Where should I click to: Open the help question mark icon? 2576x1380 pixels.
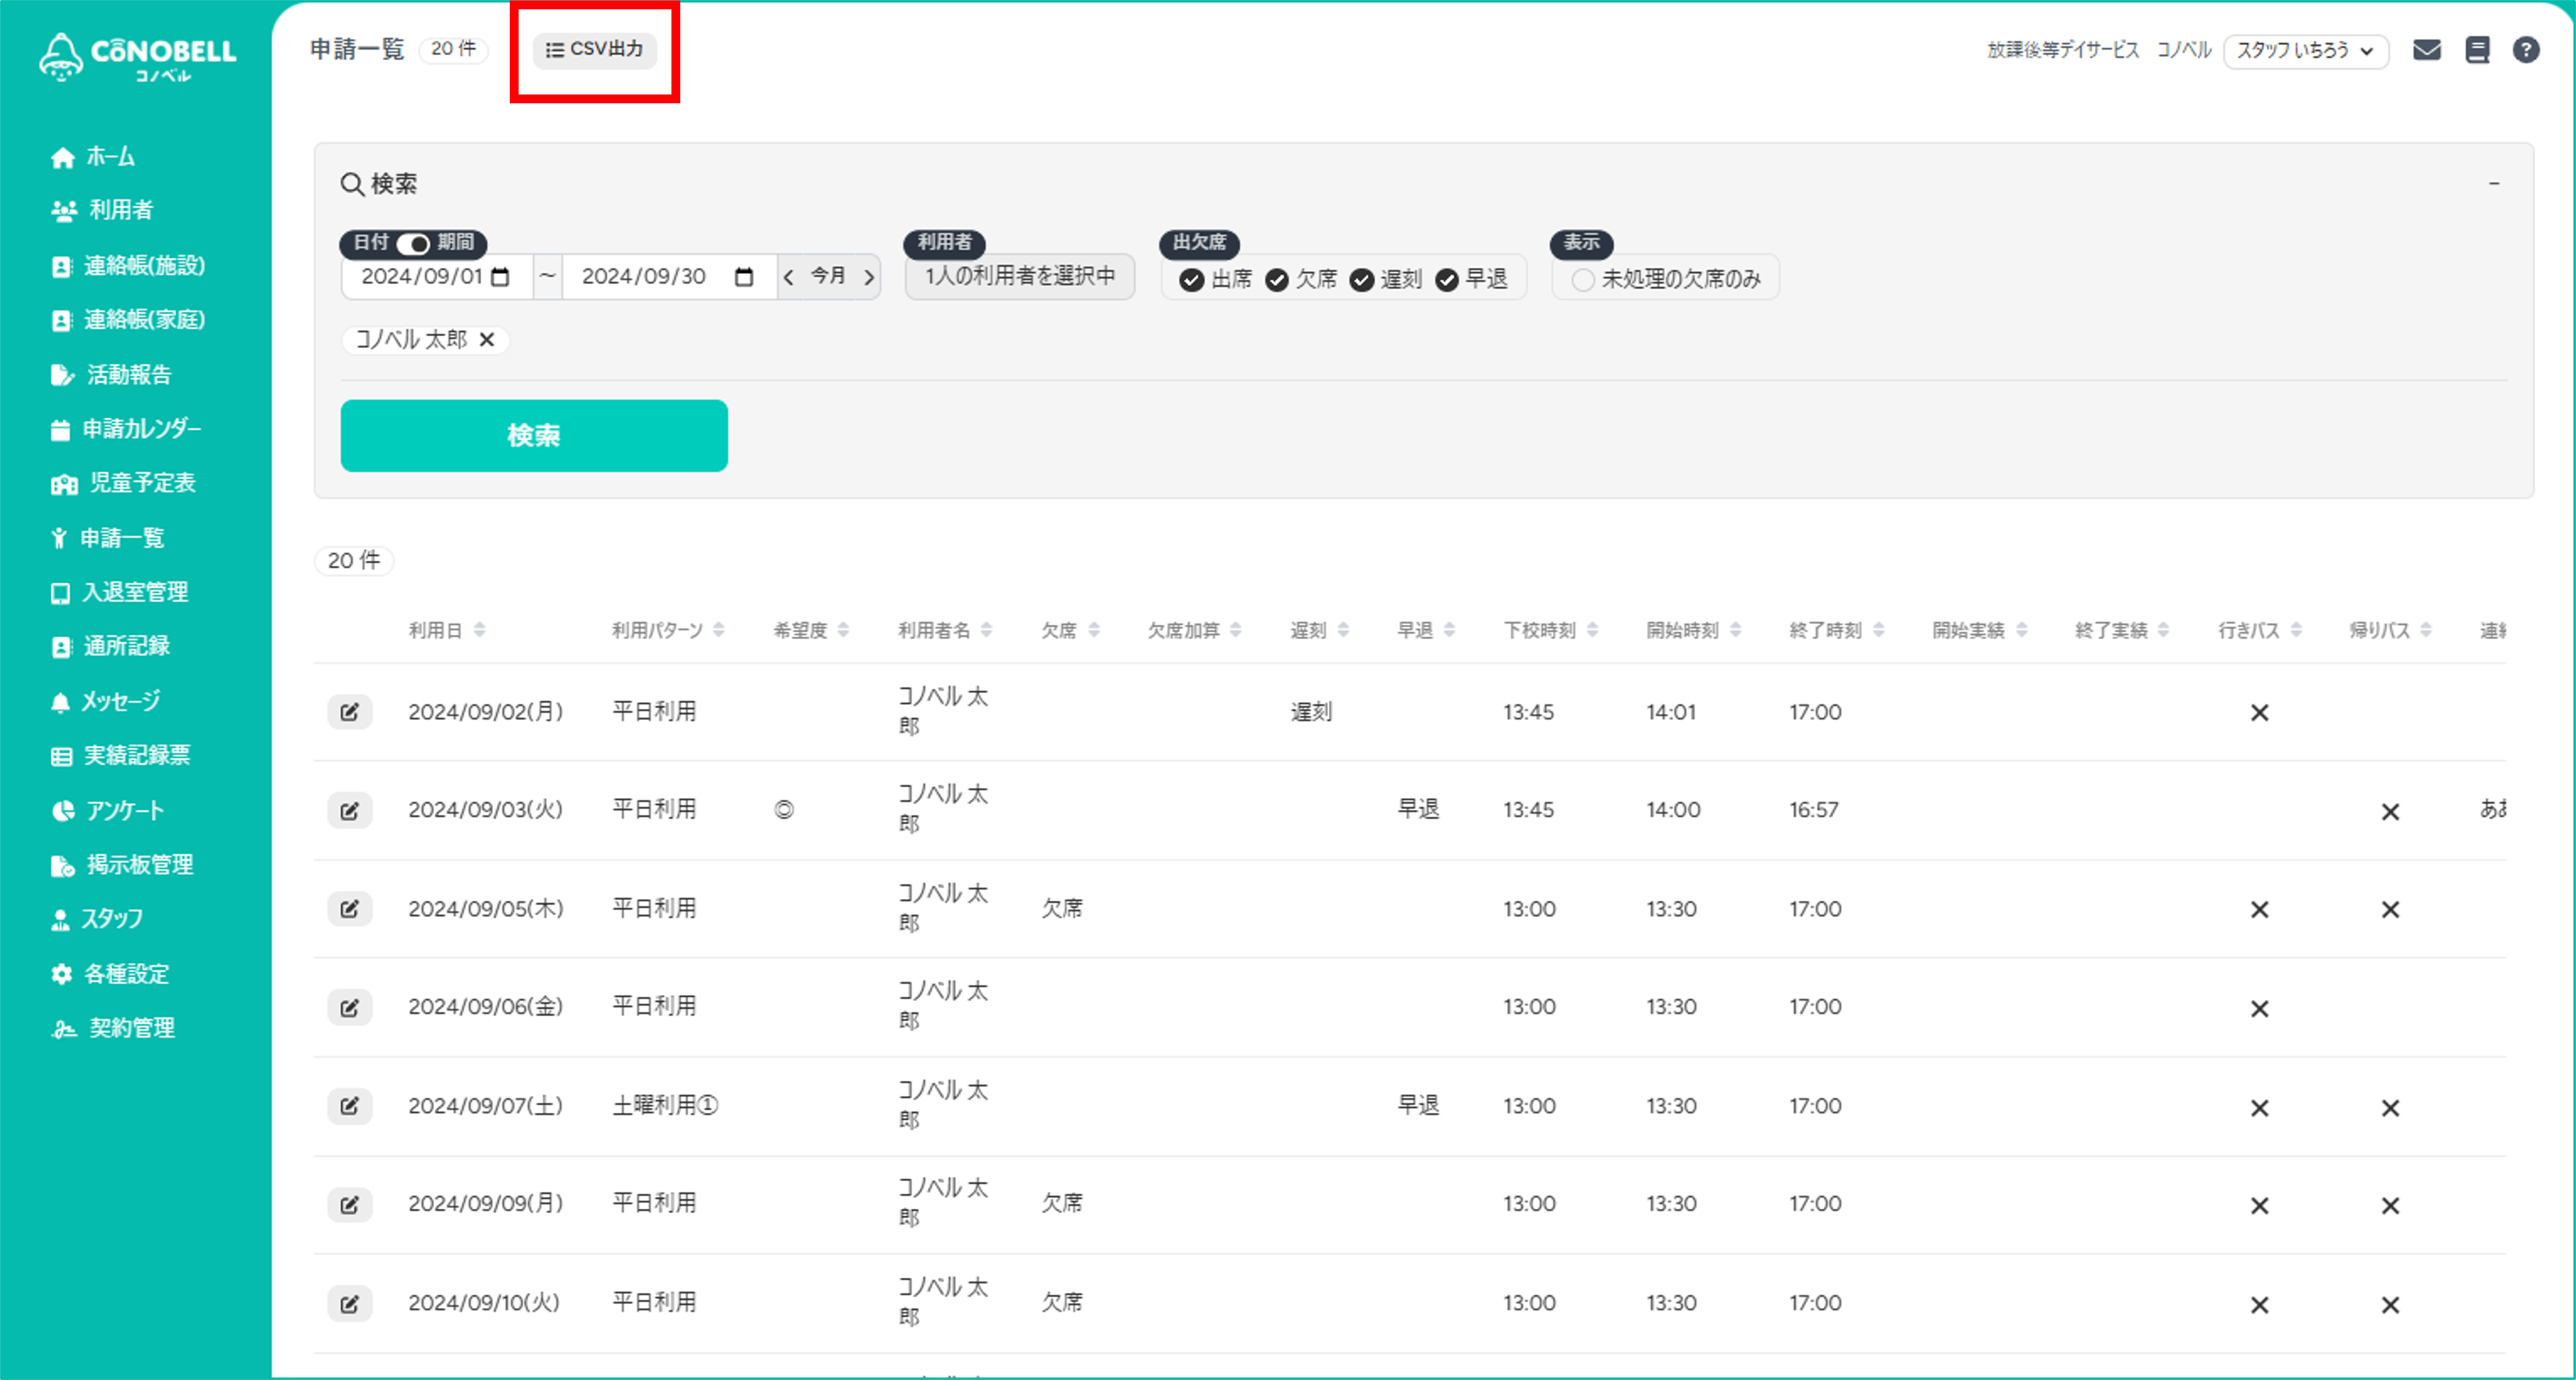(x=2526, y=50)
